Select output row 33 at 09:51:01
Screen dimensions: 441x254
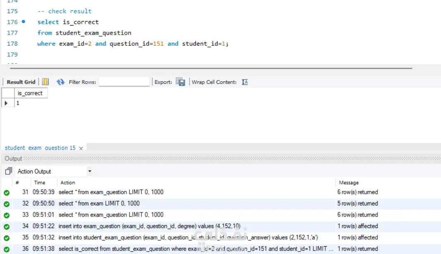221,215
